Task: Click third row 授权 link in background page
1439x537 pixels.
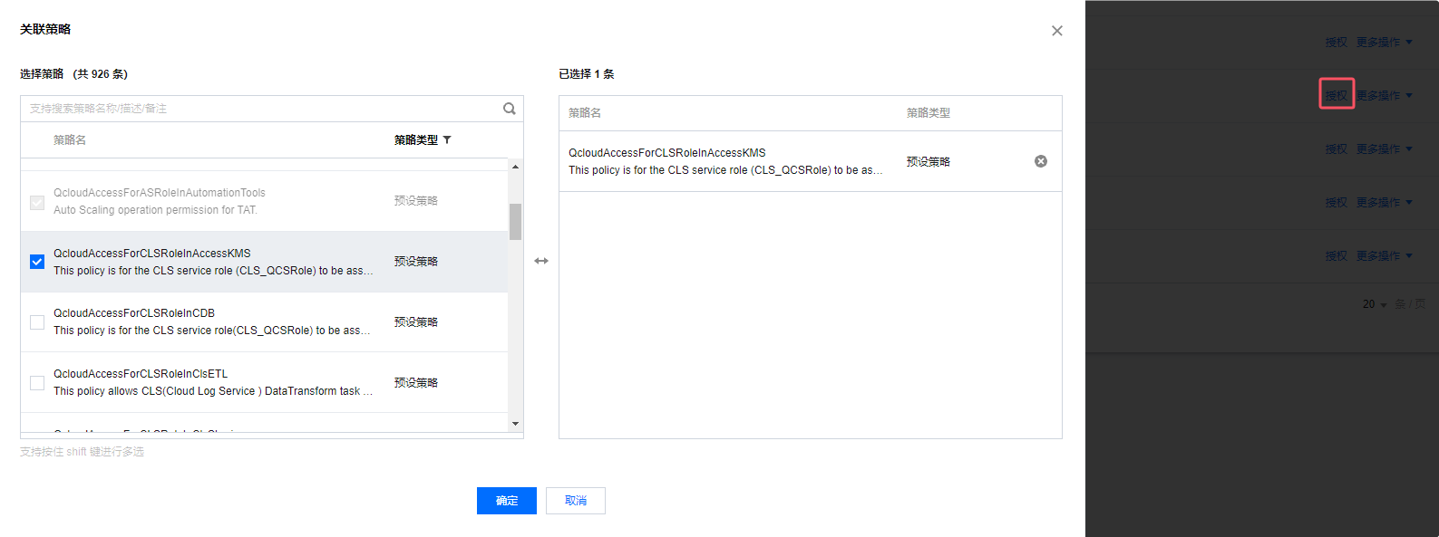Action: tap(1336, 149)
